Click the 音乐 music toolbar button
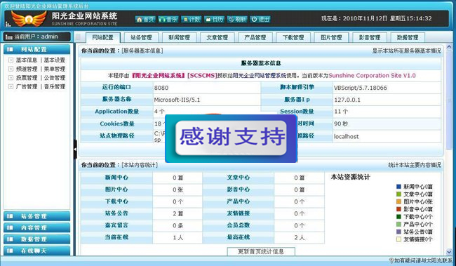 pyautogui.click(x=168, y=19)
